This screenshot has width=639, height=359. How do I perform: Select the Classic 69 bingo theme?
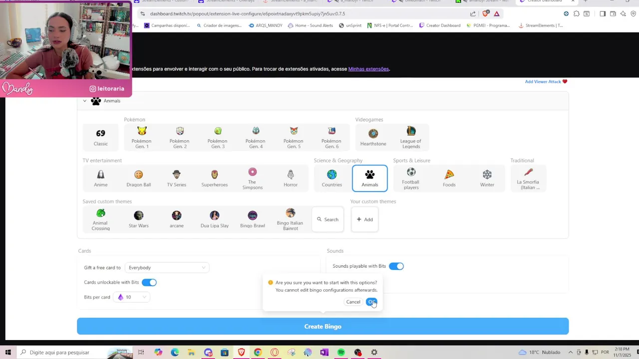[100, 137]
